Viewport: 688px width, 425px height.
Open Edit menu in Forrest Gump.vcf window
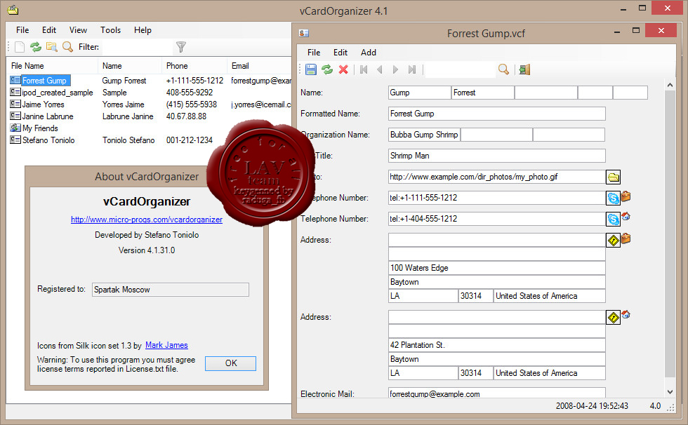point(340,53)
